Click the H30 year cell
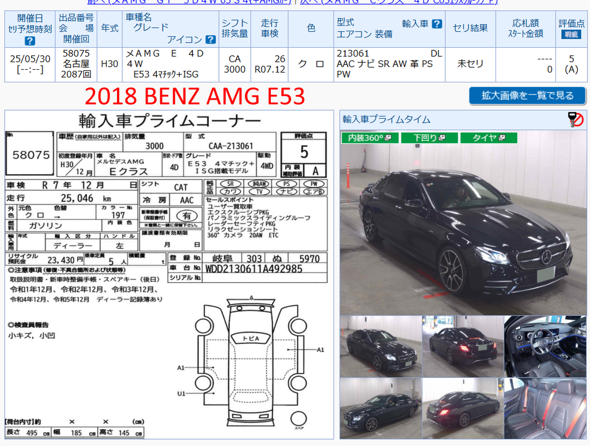This screenshot has width=590, height=446. click(x=109, y=64)
